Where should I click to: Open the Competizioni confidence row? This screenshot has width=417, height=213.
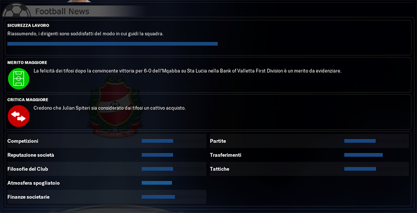tap(107, 141)
